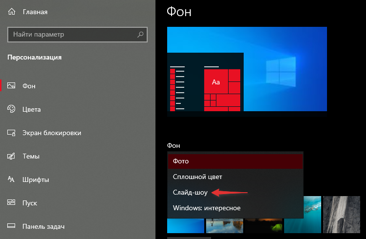Open Цвета via the palette icon

[11, 109]
